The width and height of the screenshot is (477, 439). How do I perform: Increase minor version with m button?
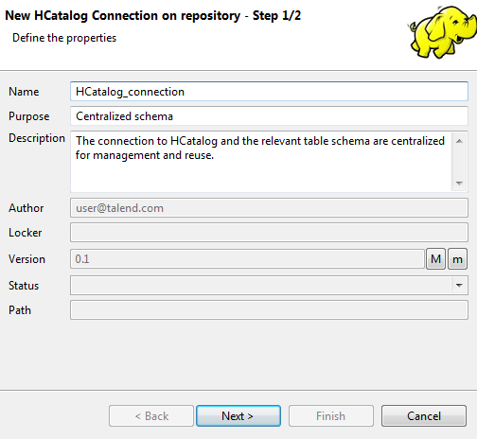click(x=457, y=259)
